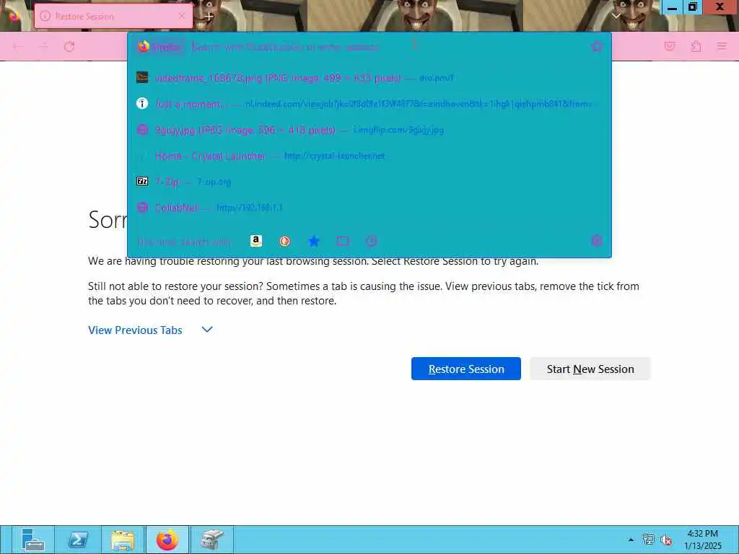The width and height of the screenshot is (739, 554).
Task: Click the Restore Session button
Action: pos(466,369)
